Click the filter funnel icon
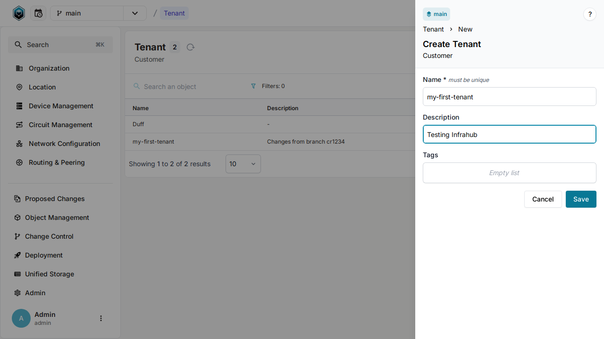 point(253,86)
